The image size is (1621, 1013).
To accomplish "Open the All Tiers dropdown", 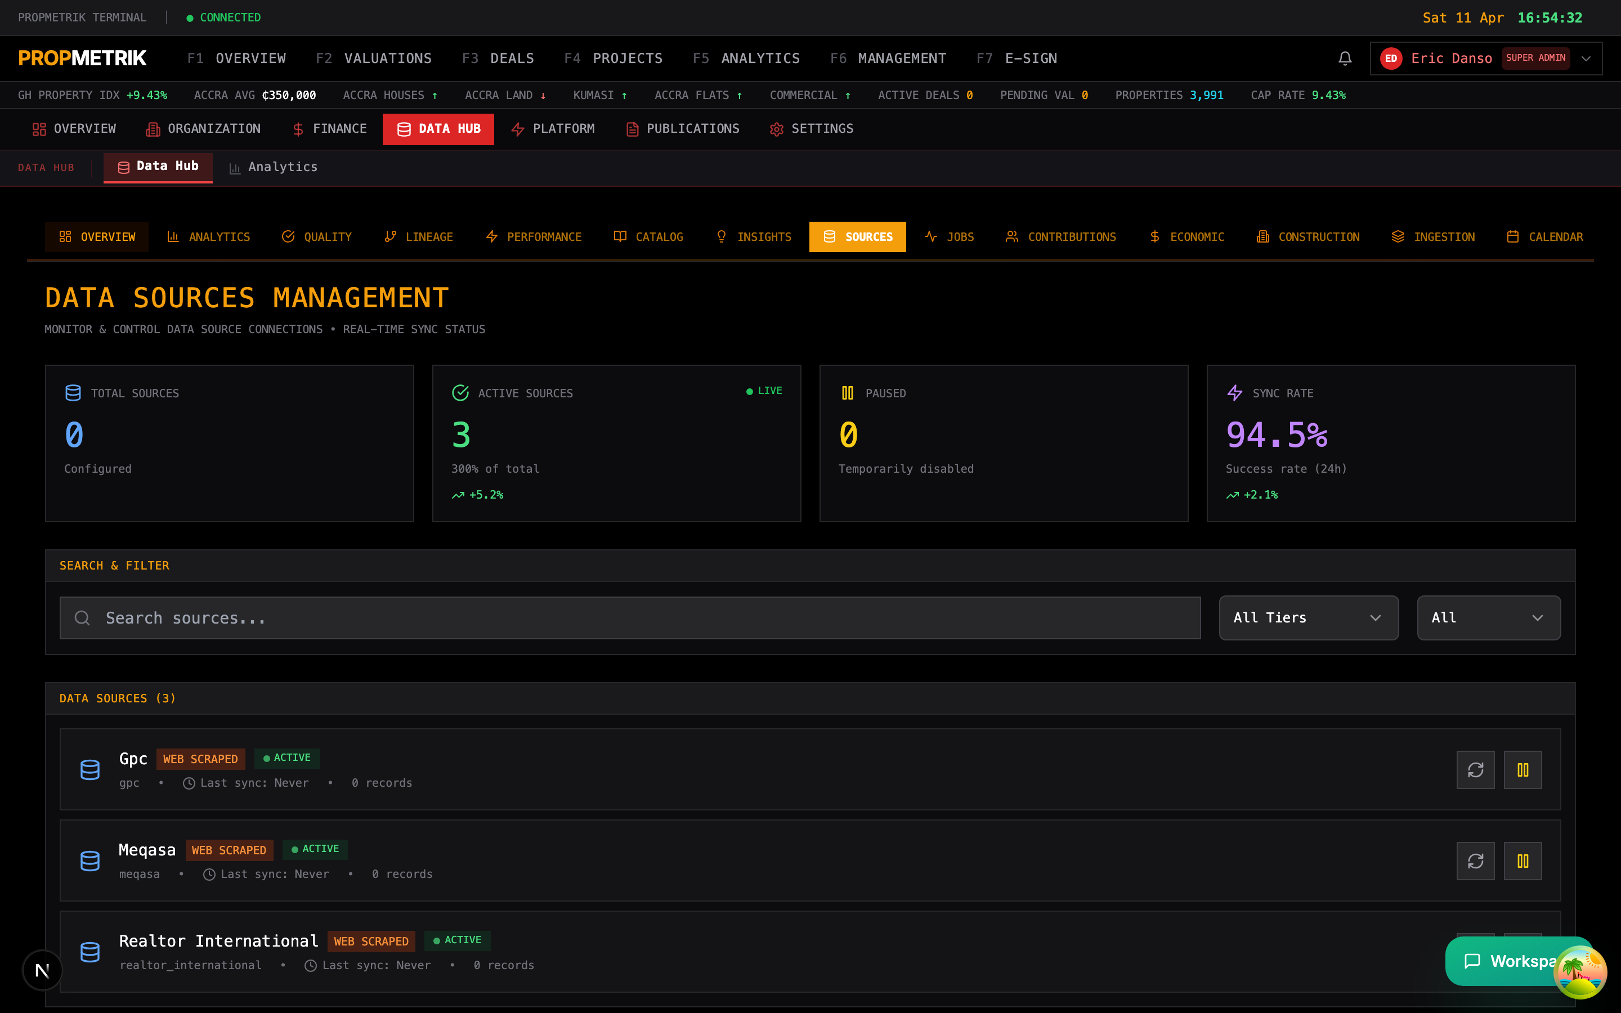I will click(1308, 618).
